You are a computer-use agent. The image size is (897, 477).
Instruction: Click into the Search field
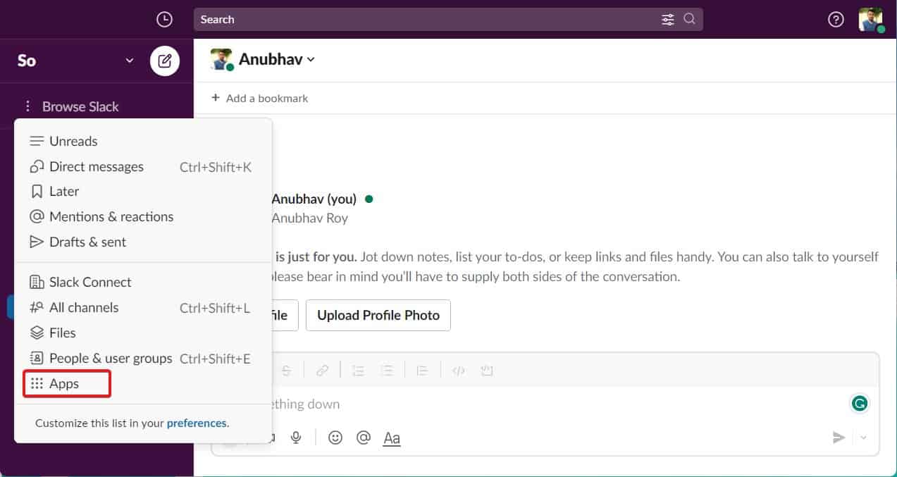448,20
